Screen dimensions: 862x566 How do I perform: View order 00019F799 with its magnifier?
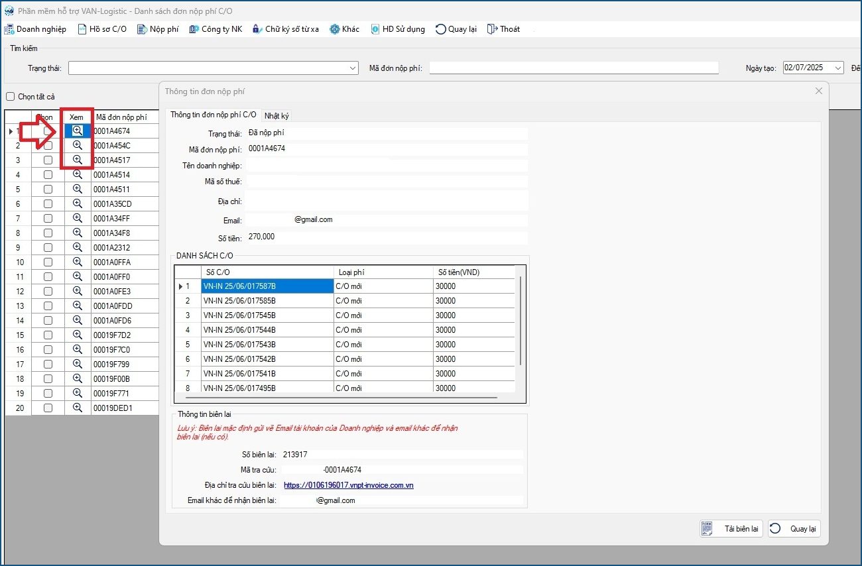(x=78, y=364)
